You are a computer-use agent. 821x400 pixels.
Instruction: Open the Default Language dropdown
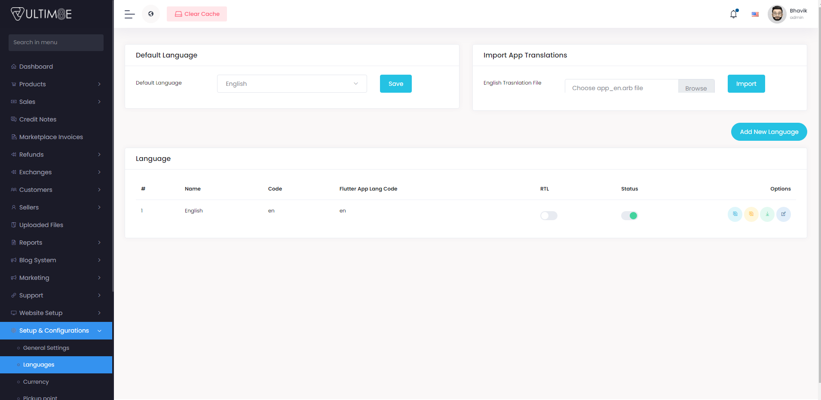point(292,84)
